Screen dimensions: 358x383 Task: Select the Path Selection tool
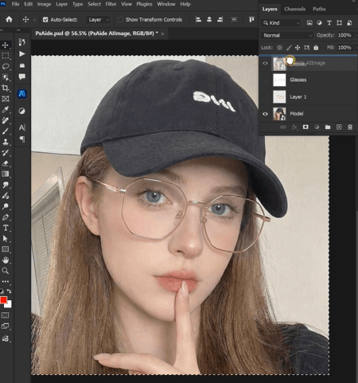click(6, 239)
